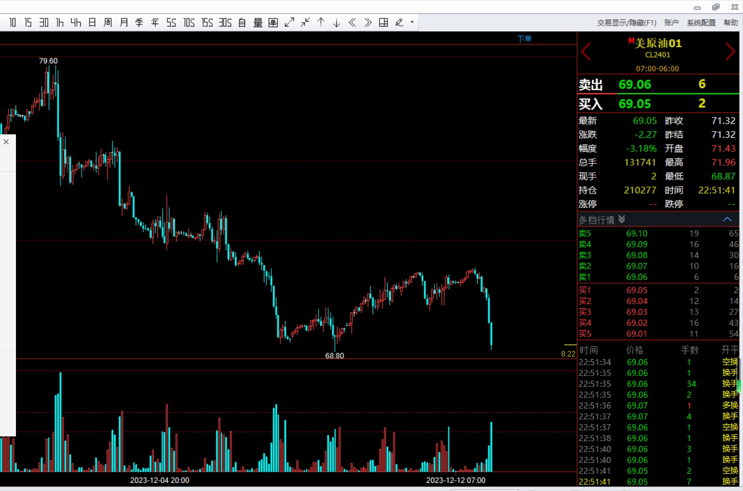Collapse depth panel with the up chevron

[727, 219]
